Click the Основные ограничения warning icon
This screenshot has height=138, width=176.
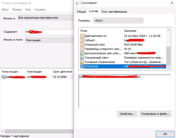(82, 62)
